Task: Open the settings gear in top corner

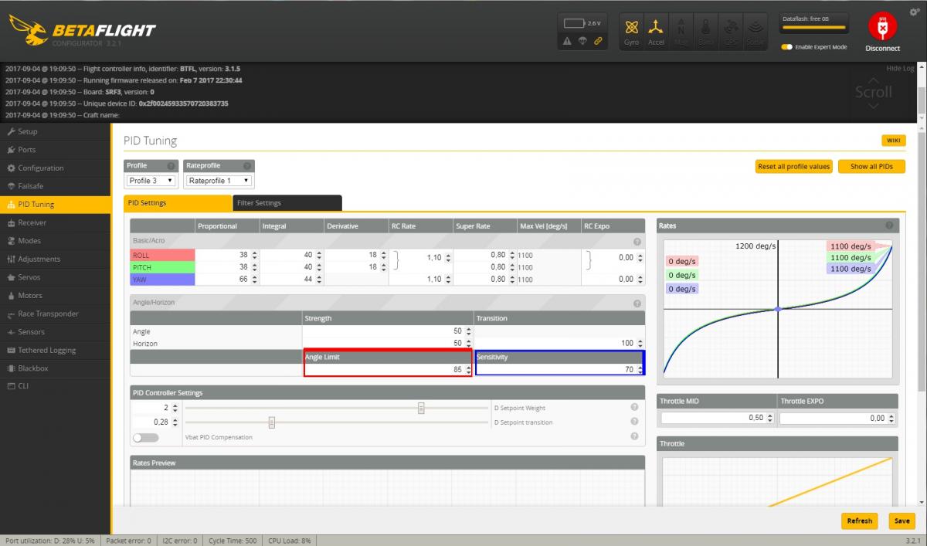Action: [915, 12]
